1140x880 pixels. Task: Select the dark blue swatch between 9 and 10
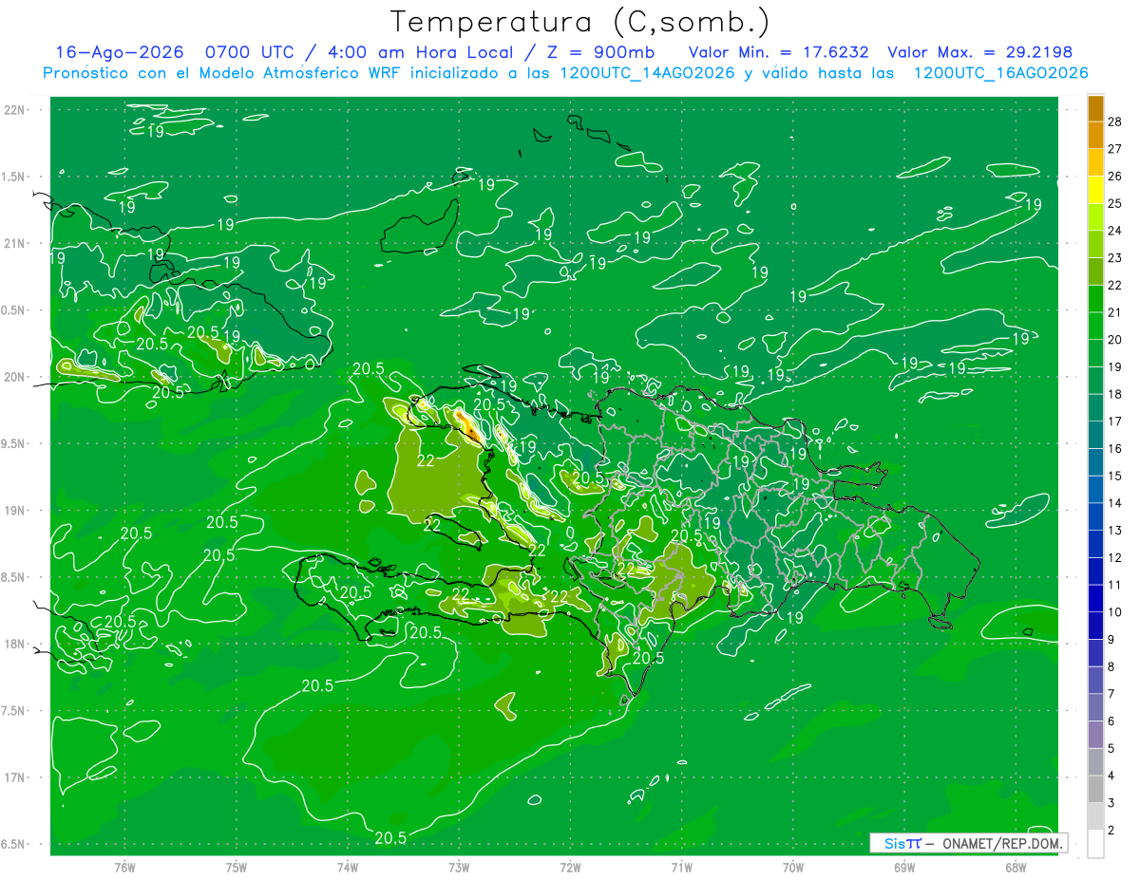pyautogui.click(x=1095, y=626)
